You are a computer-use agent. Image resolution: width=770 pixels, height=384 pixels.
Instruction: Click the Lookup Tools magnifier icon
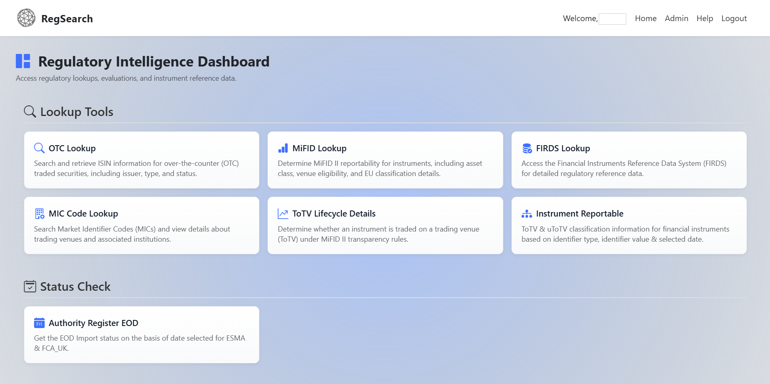pyautogui.click(x=30, y=112)
